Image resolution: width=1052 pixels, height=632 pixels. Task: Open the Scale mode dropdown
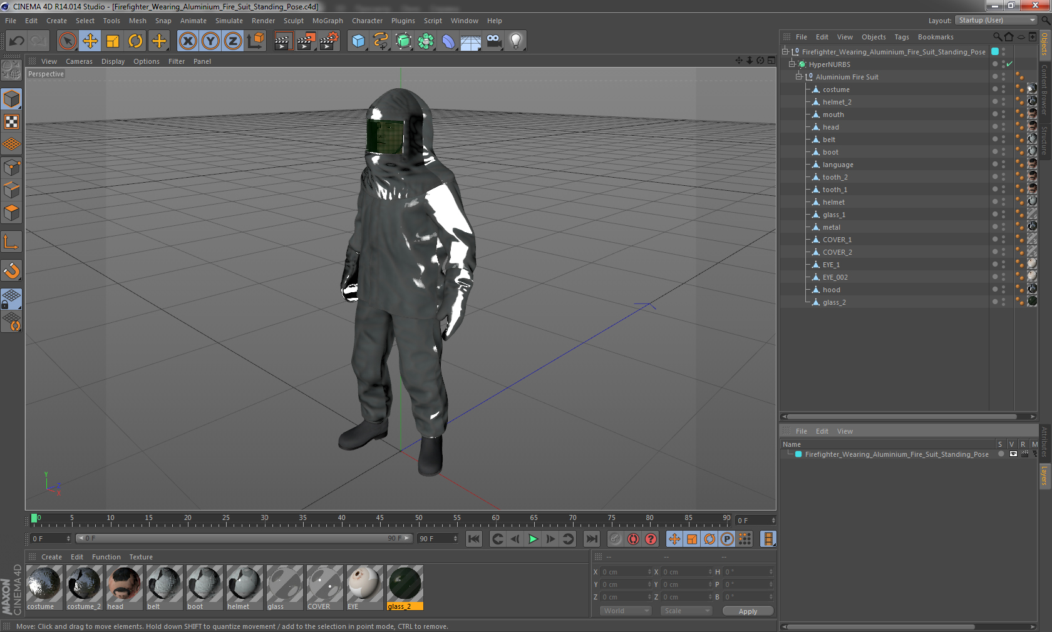pyautogui.click(x=686, y=611)
